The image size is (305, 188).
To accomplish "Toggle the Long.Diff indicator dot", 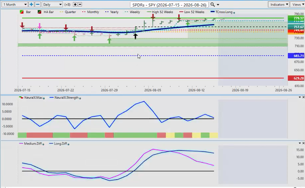I will 69,144.
